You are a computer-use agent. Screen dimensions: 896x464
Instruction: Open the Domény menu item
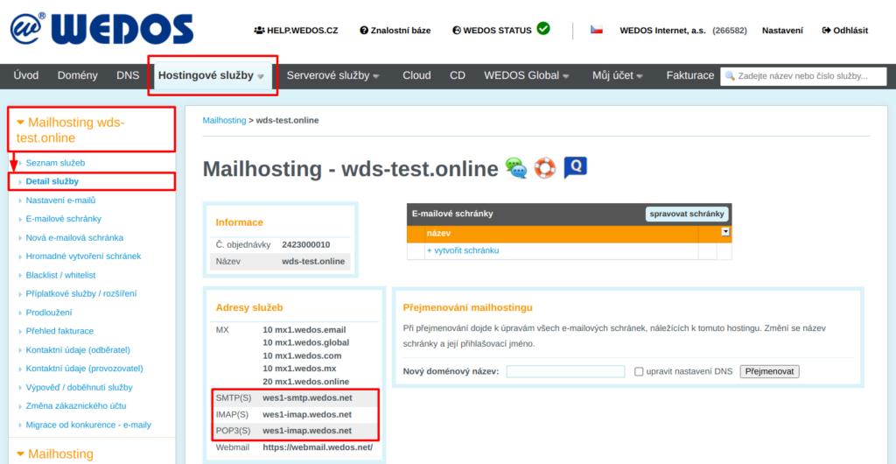pyautogui.click(x=78, y=75)
